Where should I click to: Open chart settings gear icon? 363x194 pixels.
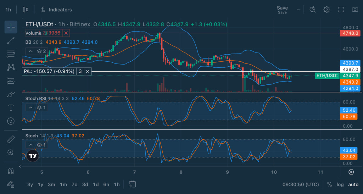(x=326, y=10)
